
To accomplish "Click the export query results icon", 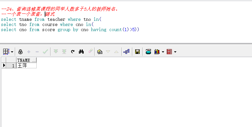I will tap(148, 52).
